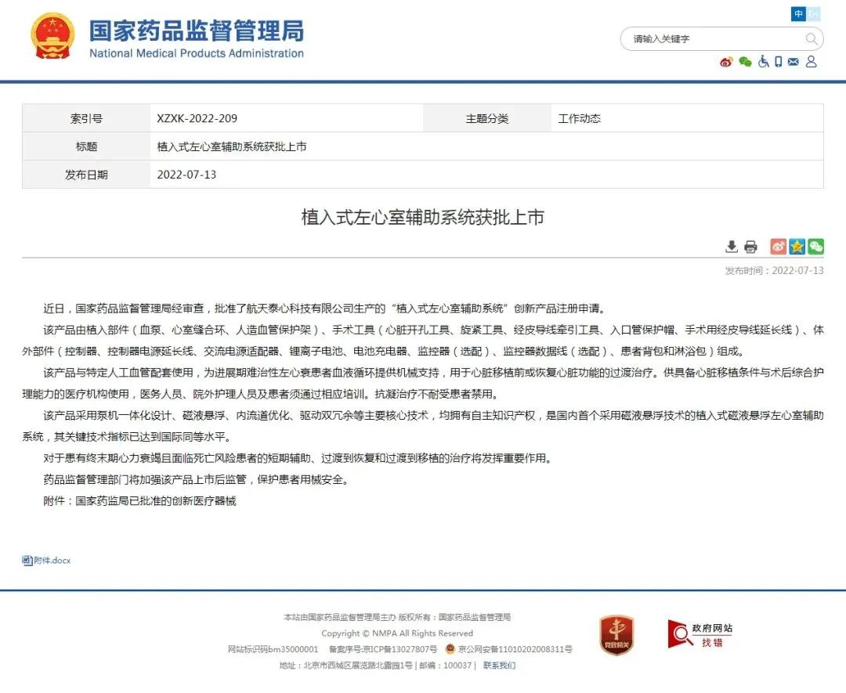
Task: Click the printer icon above the article
Action: click(x=750, y=247)
